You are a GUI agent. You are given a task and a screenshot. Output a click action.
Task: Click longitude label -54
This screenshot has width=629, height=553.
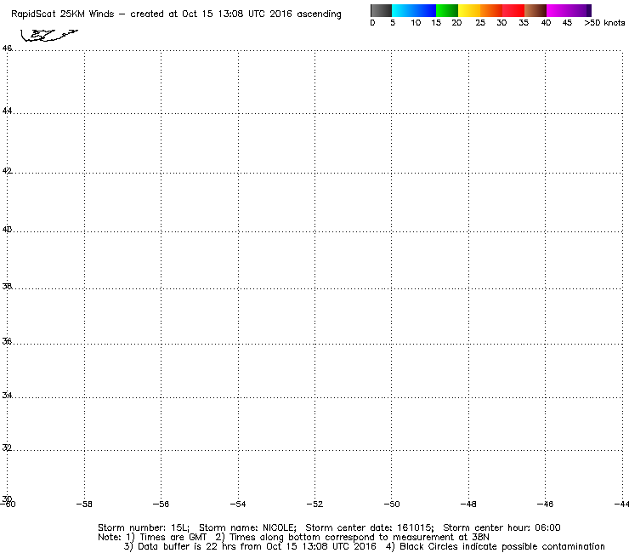point(238,504)
